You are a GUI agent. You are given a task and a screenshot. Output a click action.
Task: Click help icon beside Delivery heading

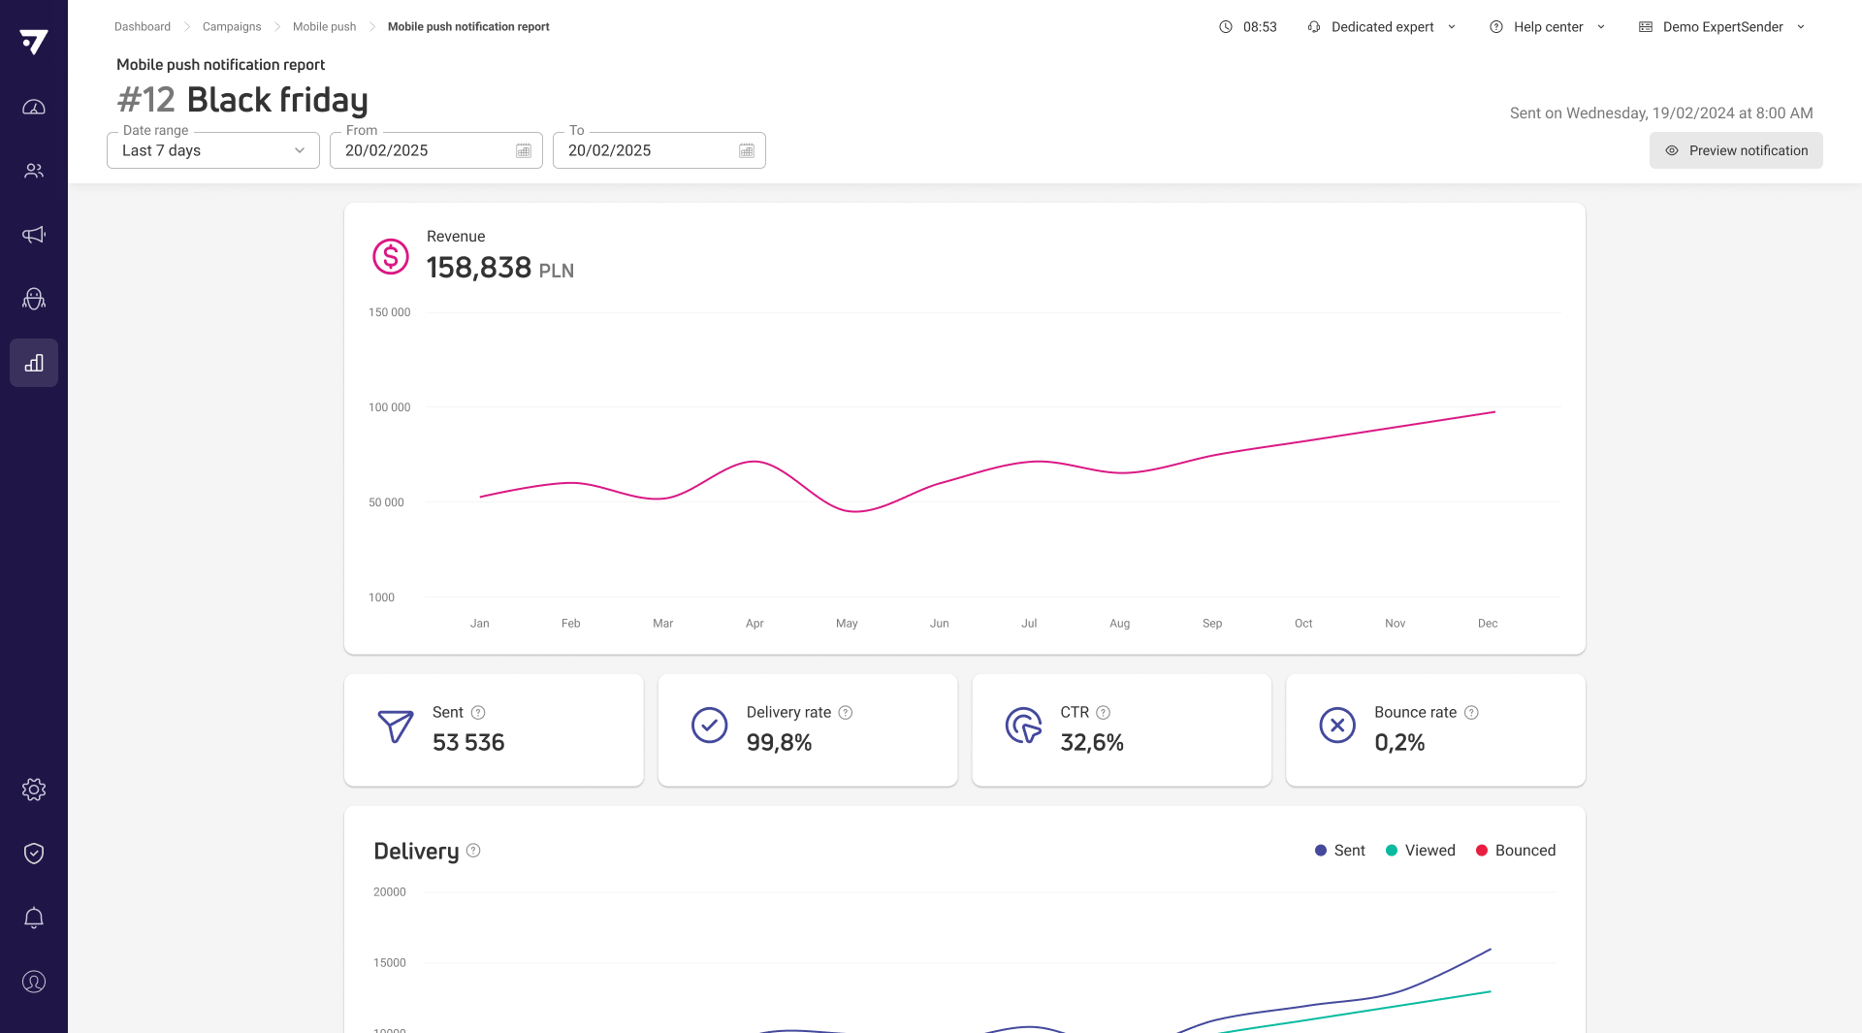[x=473, y=851]
